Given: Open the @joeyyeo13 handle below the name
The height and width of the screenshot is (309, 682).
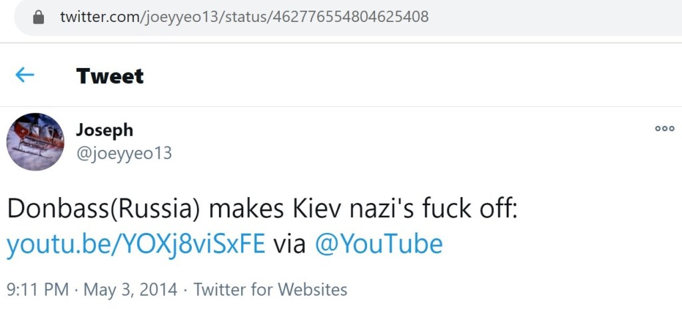Looking at the screenshot, I should pos(124,153).
